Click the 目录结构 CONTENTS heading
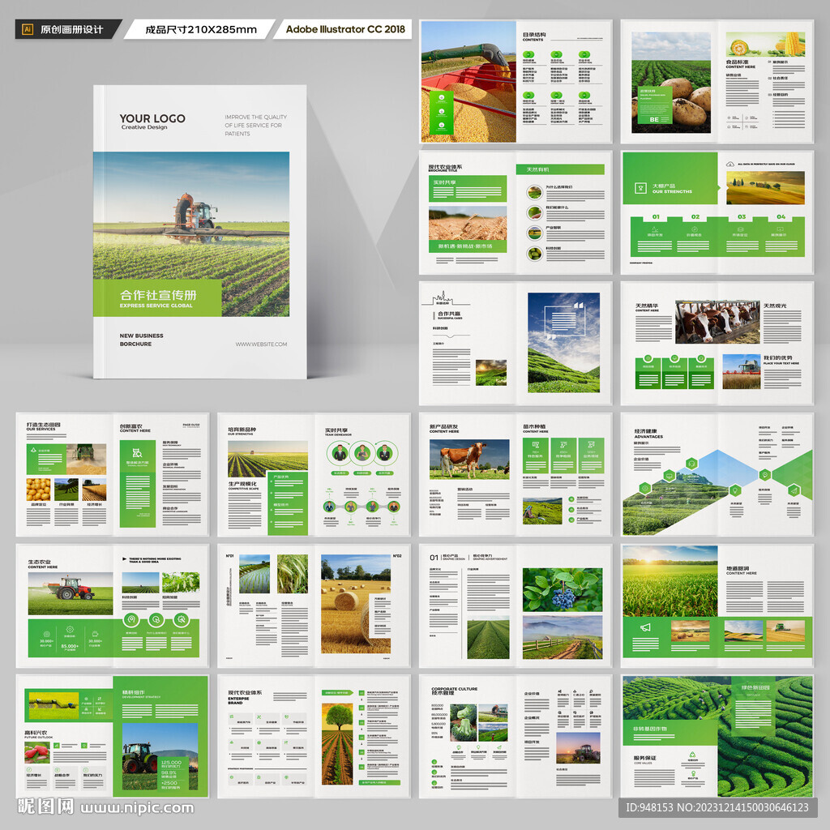830x830 pixels. pos(534,36)
